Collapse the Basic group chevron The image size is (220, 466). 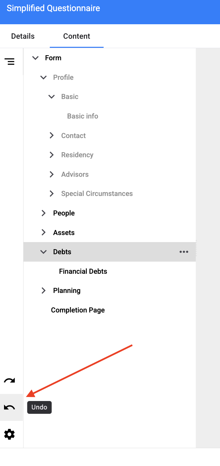coord(51,97)
